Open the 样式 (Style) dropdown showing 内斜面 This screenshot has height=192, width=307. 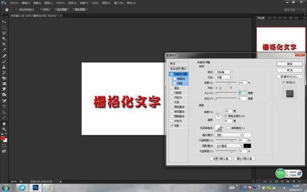point(224,72)
